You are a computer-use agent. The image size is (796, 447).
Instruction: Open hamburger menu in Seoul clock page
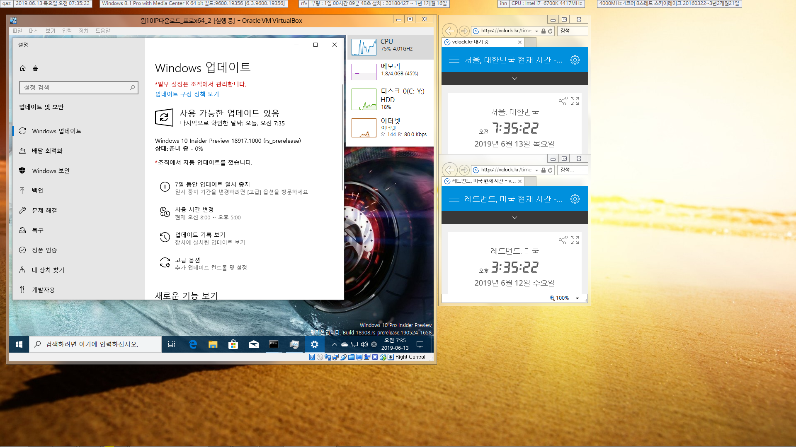point(454,60)
